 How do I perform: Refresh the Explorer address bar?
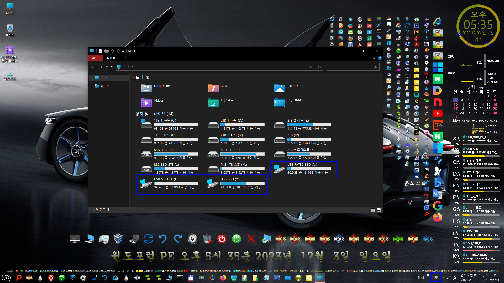pos(319,67)
